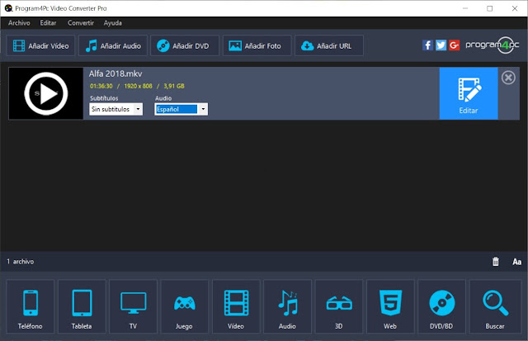The image size is (528, 341).
Task: Click the Alfa 2018.mkv file name
Action: 115,73
